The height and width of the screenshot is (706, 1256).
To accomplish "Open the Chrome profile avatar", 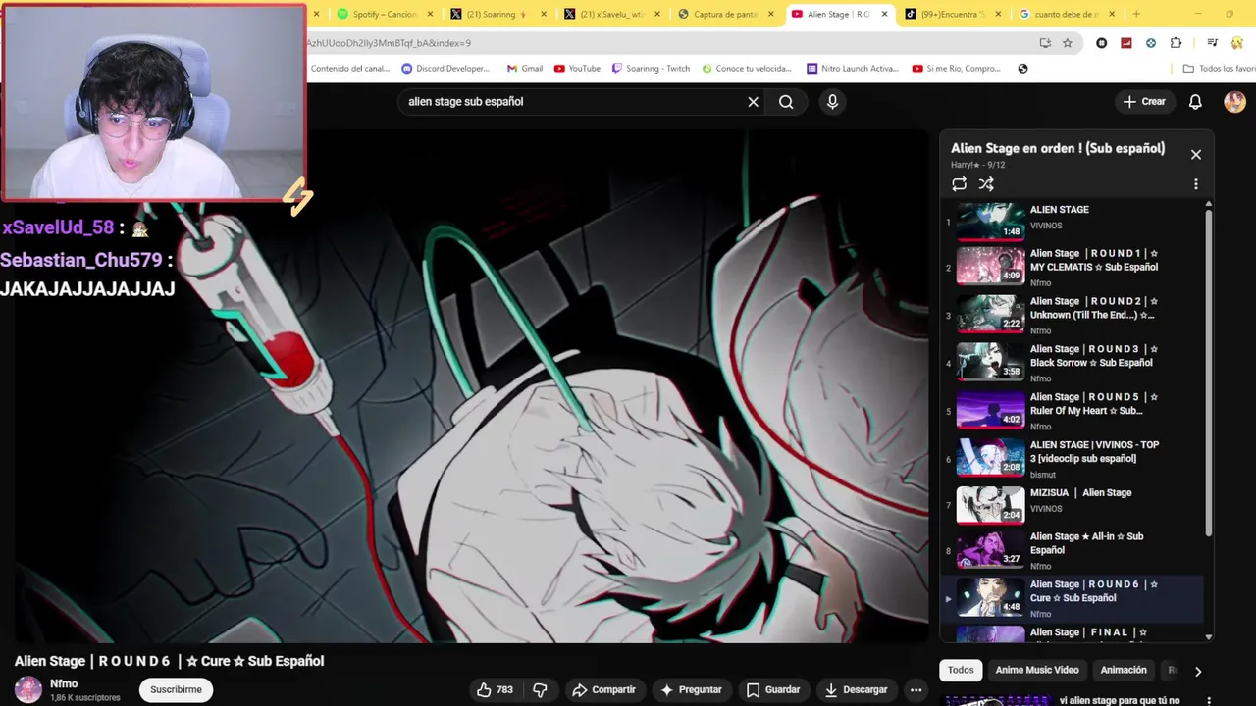I will click(x=1237, y=43).
